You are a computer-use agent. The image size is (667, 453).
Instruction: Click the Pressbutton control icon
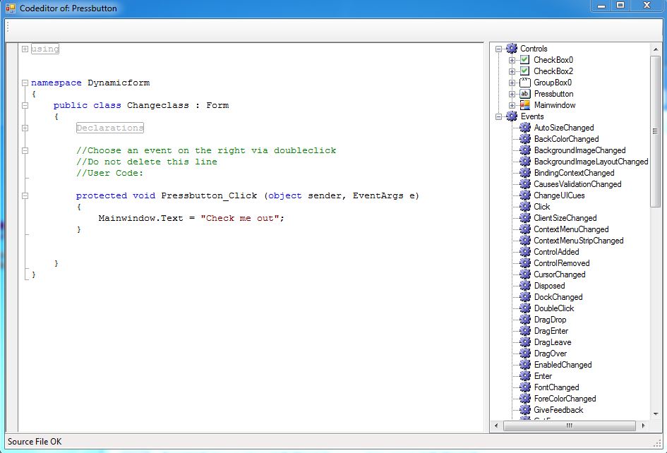coord(525,94)
